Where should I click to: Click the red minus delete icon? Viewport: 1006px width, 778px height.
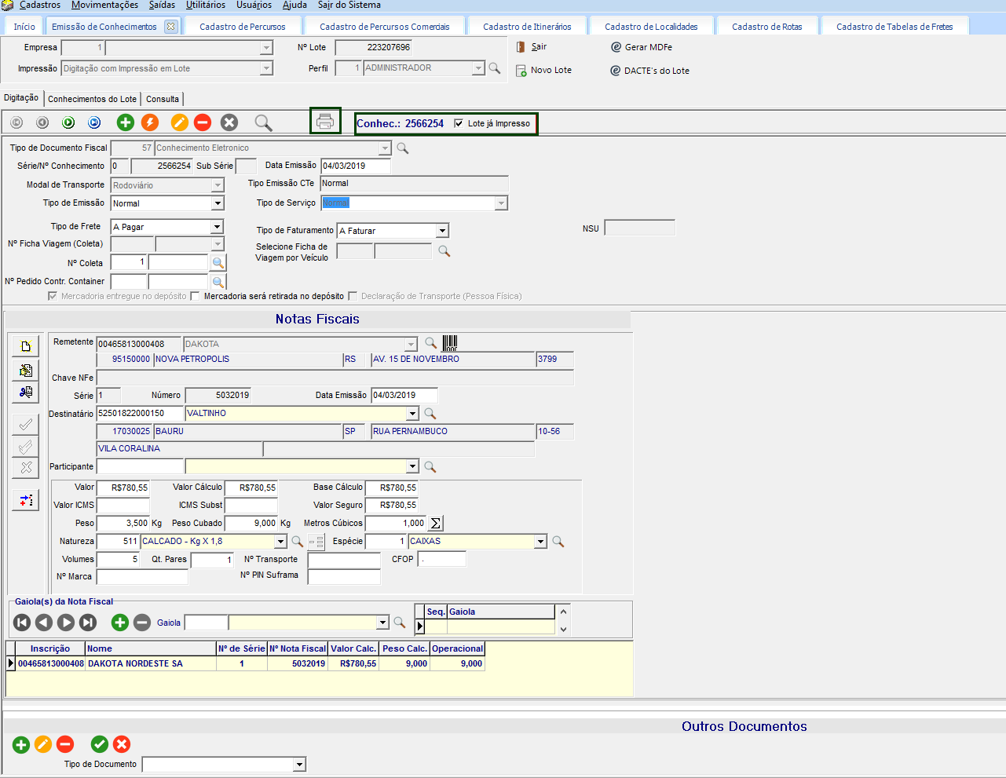pyautogui.click(x=203, y=122)
